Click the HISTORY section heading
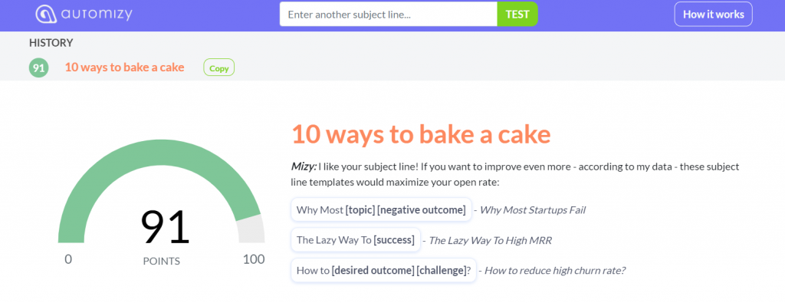Screen dimensions: 785x303 pyautogui.click(x=51, y=43)
